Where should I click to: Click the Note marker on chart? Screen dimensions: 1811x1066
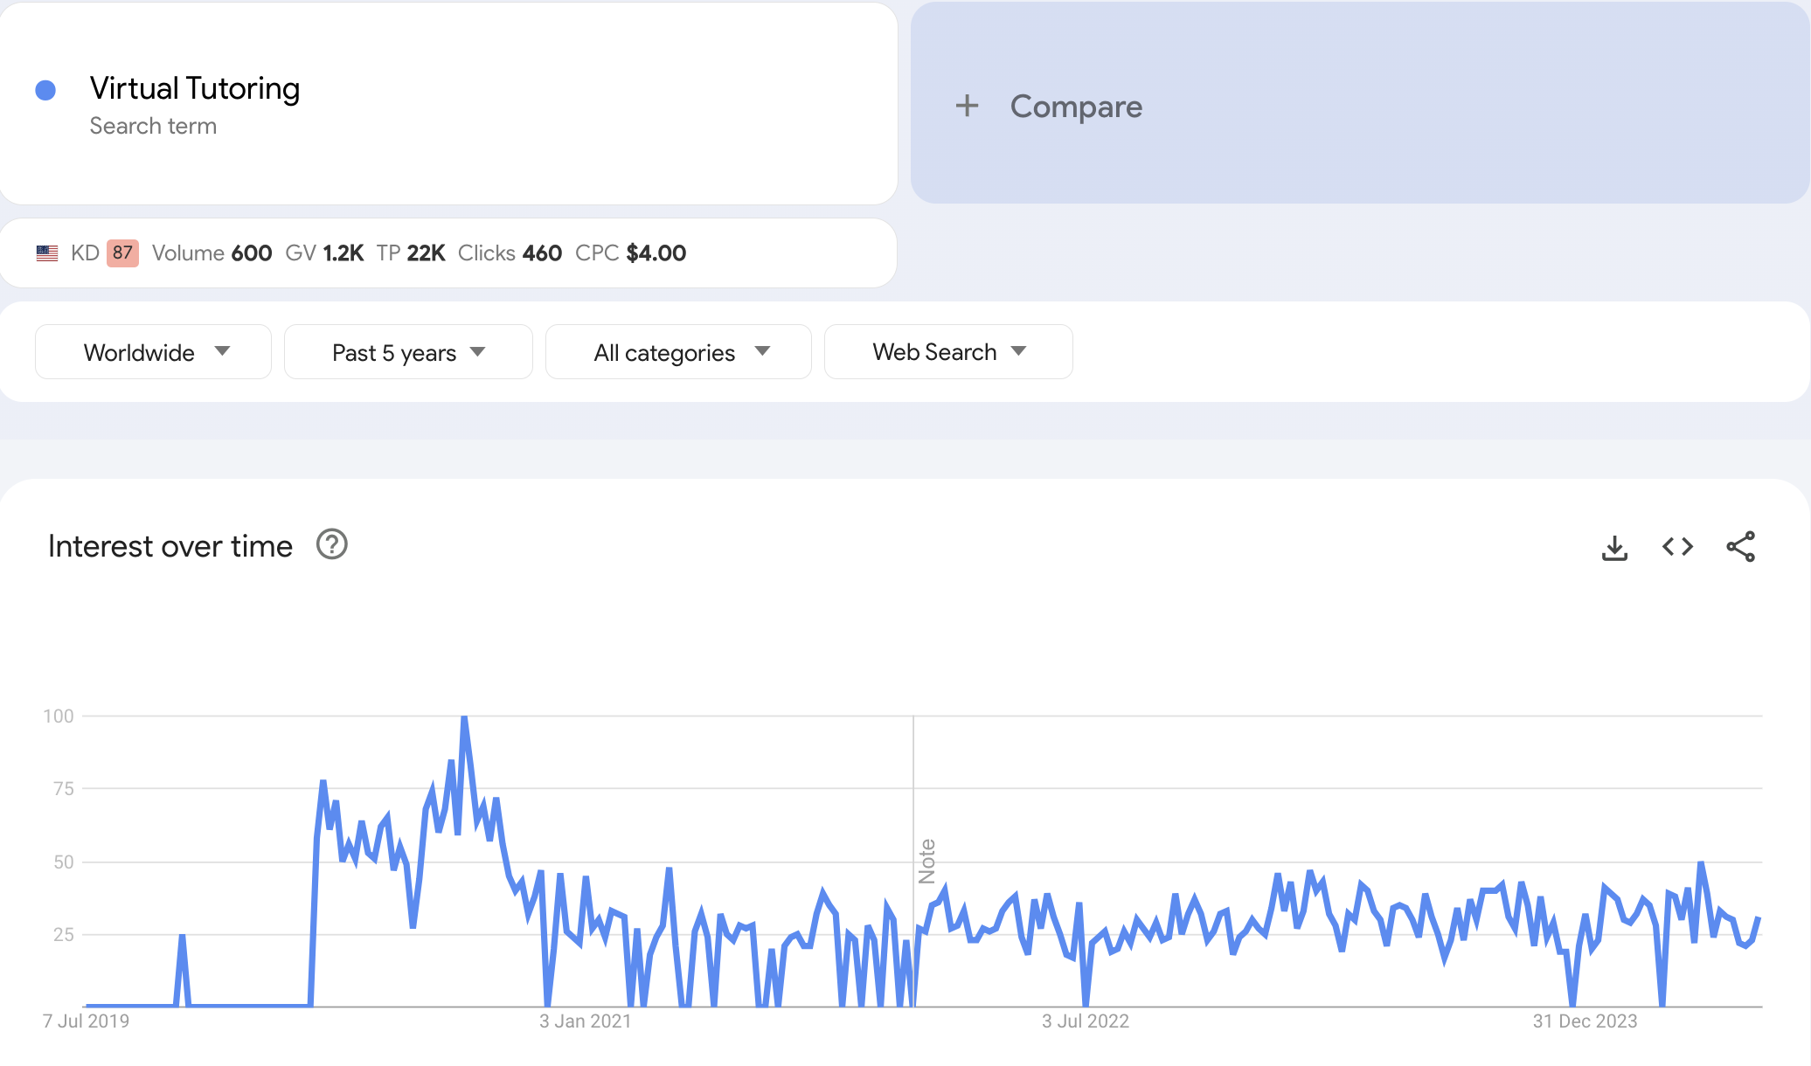[926, 861]
